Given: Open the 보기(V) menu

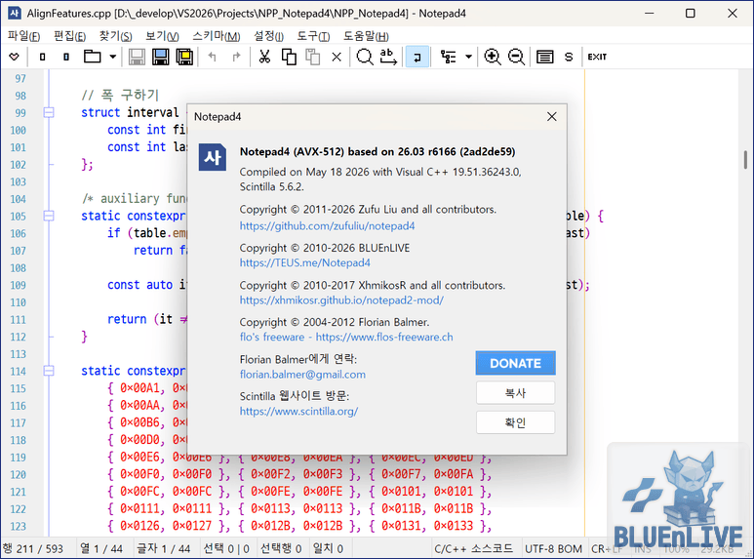Looking at the screenshot, I should (x=162, y=36).
